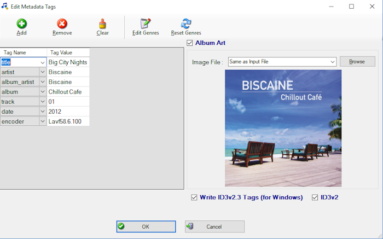Click the green checkmark icon on OK
Image resolution: width=383 pixels, height=239 pixels.
tap(121, 226)
